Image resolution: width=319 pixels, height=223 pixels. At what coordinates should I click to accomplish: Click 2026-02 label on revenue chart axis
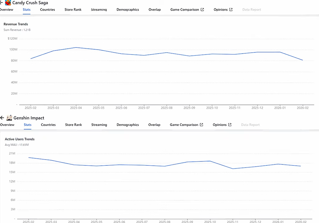[x=303, y=108]
